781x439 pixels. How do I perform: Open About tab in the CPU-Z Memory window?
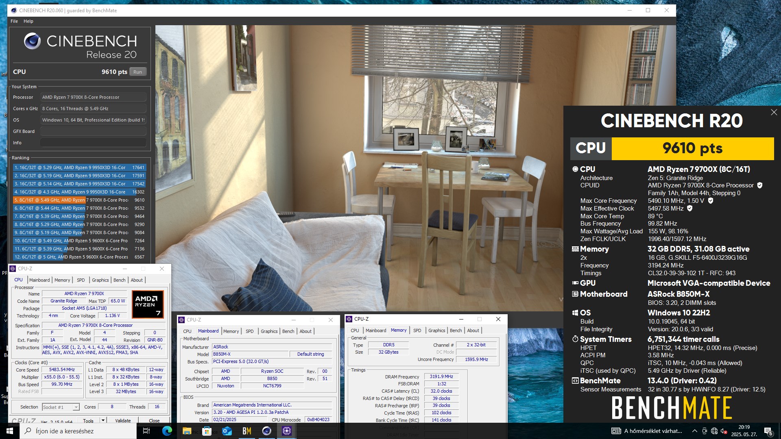click(473, 330)
